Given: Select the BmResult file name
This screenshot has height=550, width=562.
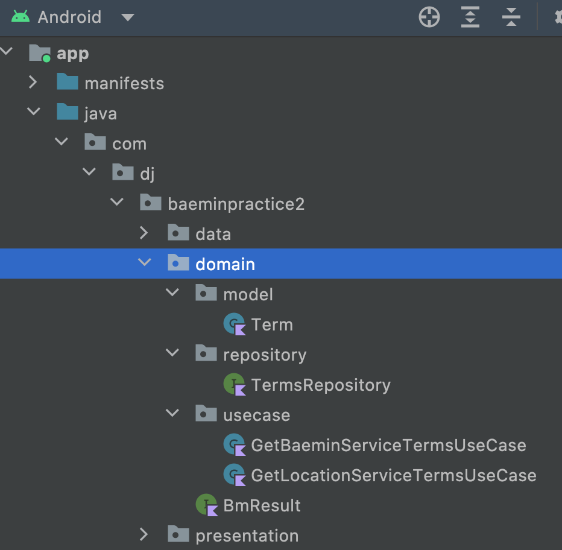Looking at the screenshot, I should click(262, 505).
